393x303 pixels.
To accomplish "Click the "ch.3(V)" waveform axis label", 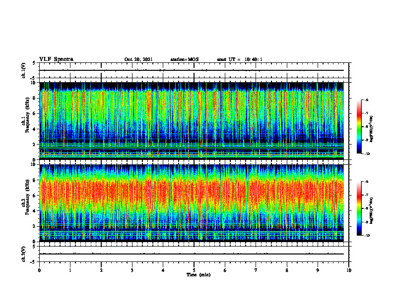I will pyautogui.click(x=23, y=254).
